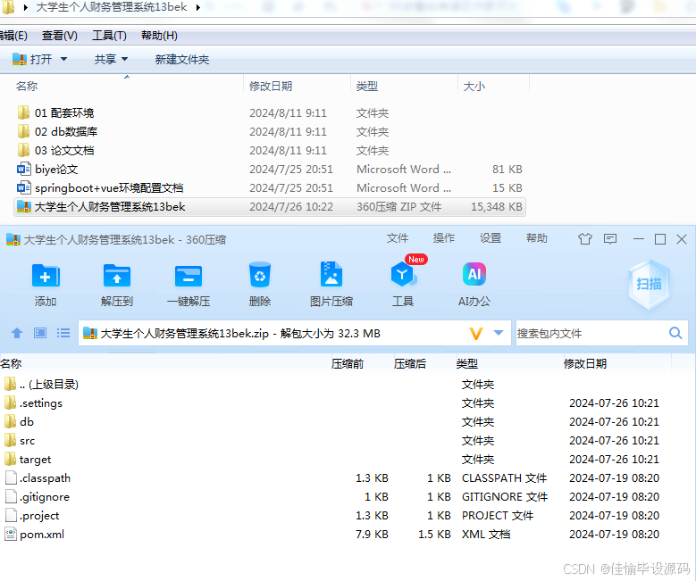
Task: Click the 共享 button in the Explorer toolbar
Action: point(105,59)
